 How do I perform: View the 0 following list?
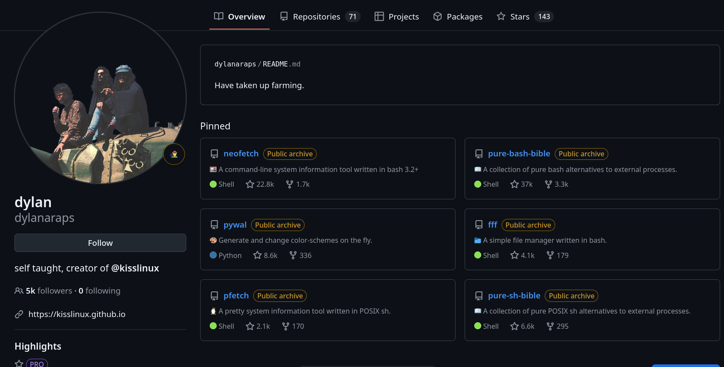point(100,291)
